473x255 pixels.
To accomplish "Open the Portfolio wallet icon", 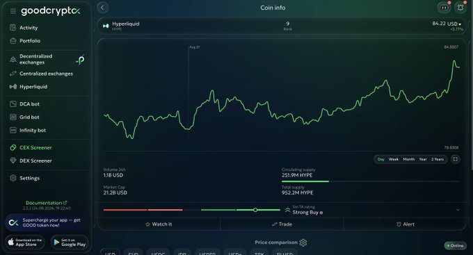I will 13,41.
